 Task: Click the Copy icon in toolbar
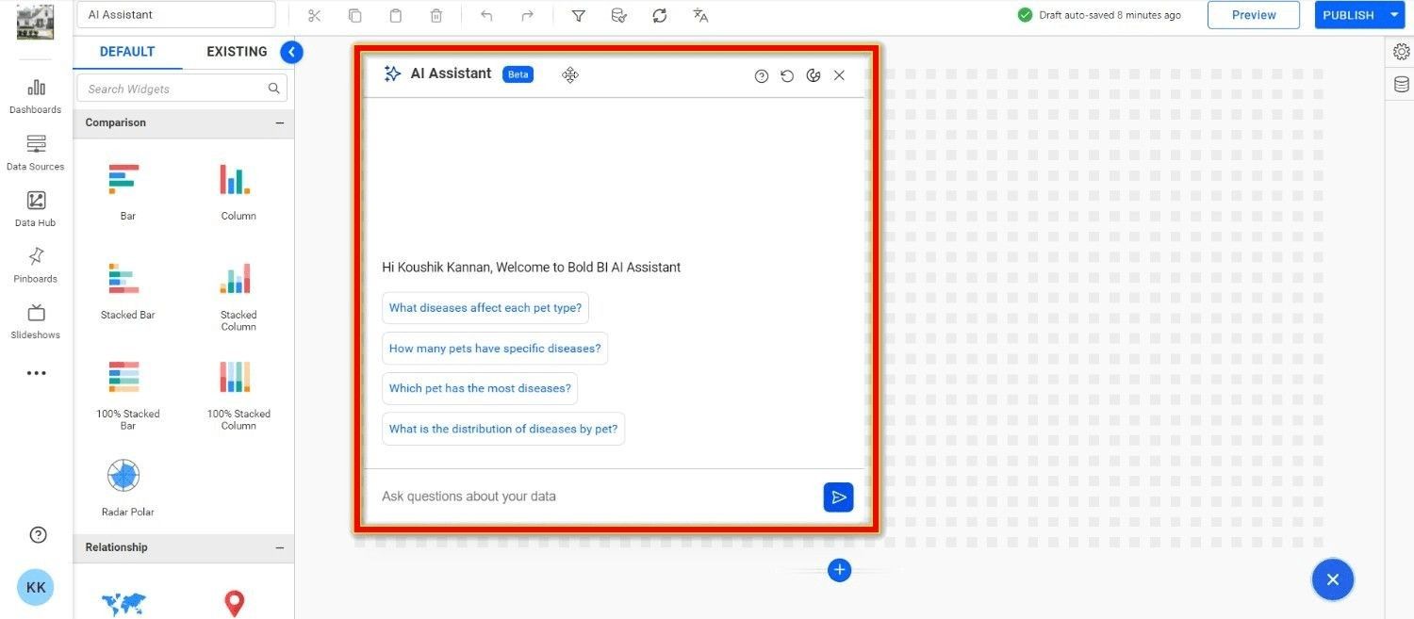tap(355, 15)
